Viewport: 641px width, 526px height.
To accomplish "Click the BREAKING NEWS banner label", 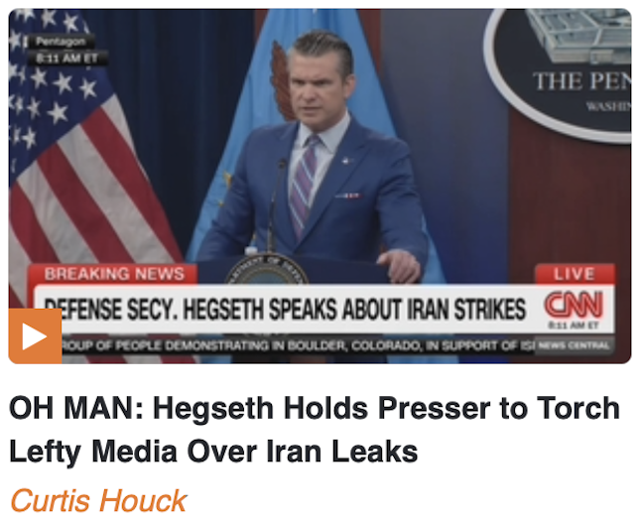I will [114, 274].
